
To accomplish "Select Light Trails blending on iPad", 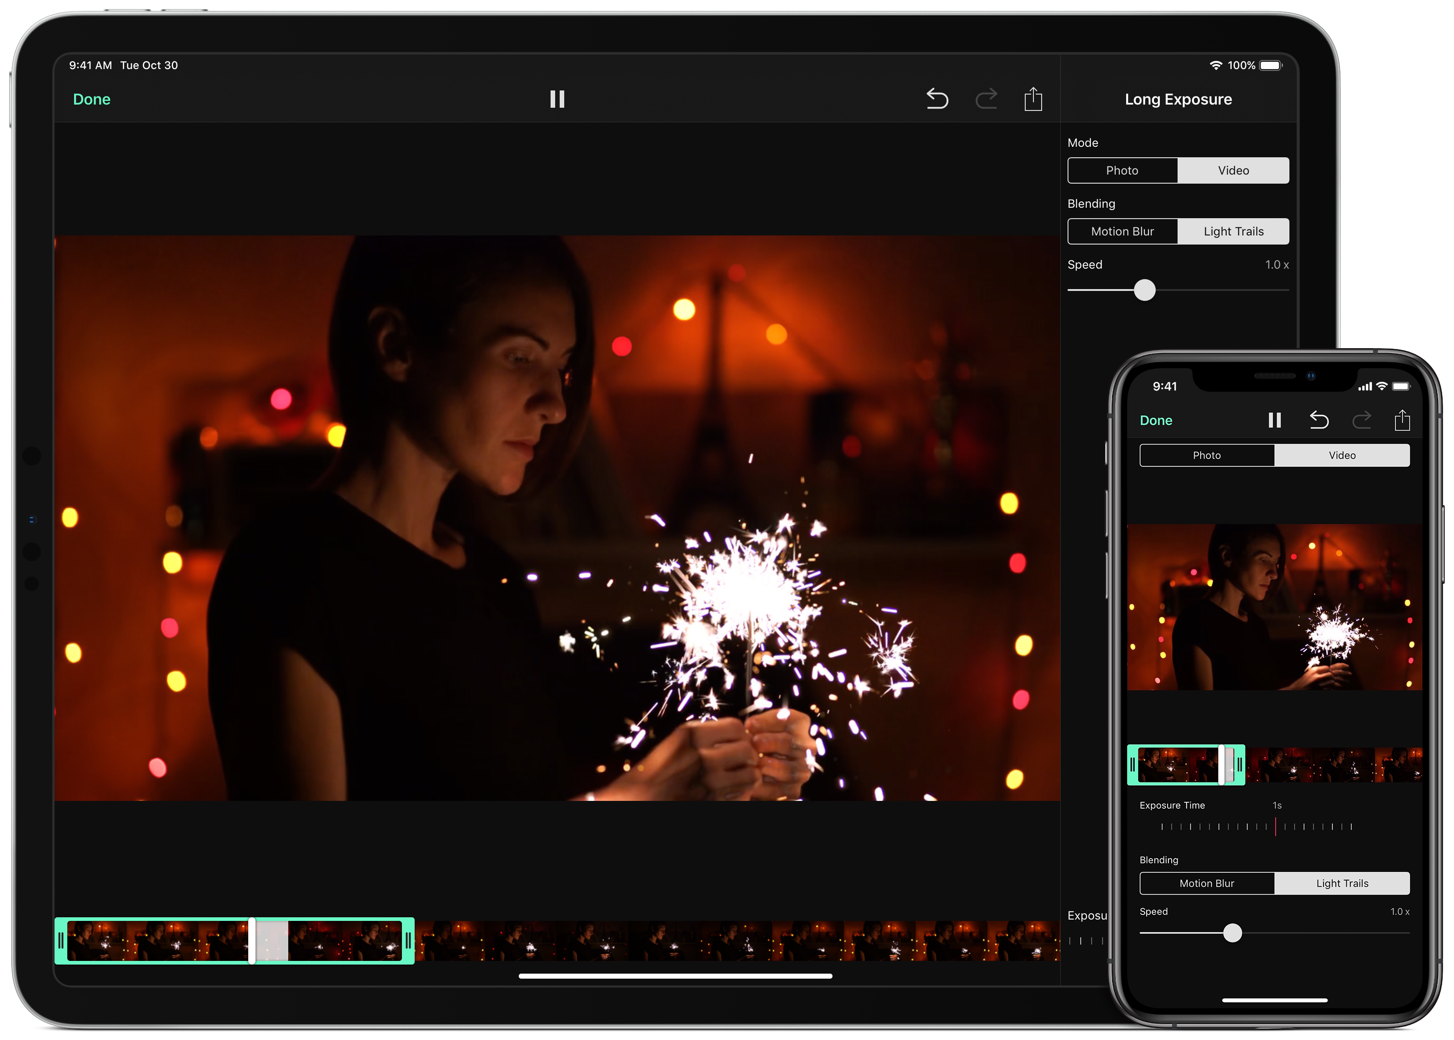I will click(1233, 231).
